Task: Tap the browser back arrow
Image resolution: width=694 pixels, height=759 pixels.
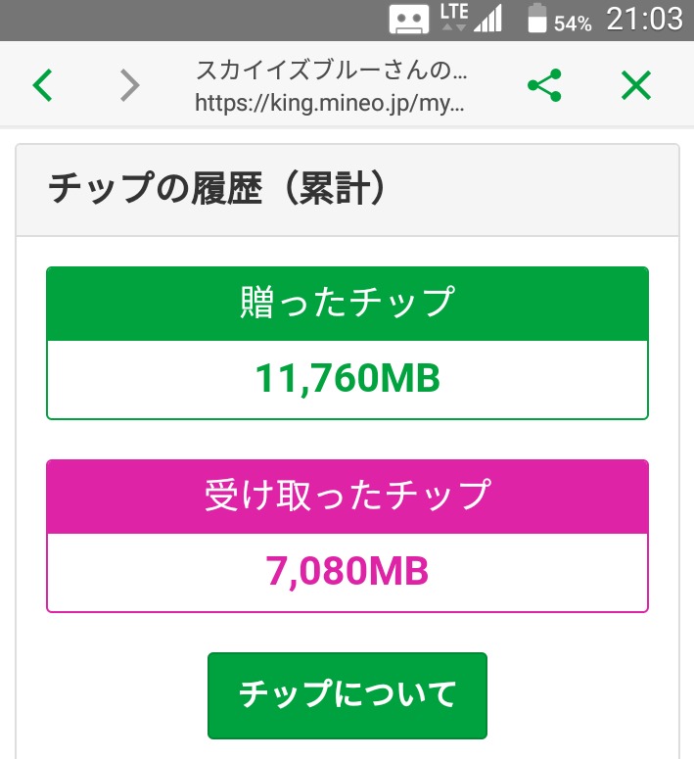Action: pos(42,86)
